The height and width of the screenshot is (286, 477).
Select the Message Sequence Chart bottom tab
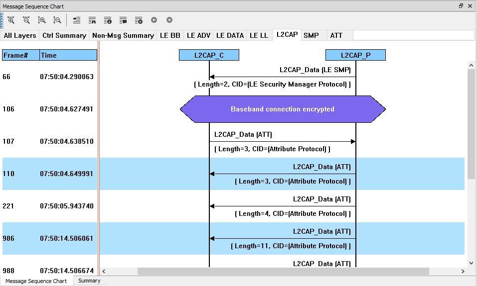36,281
